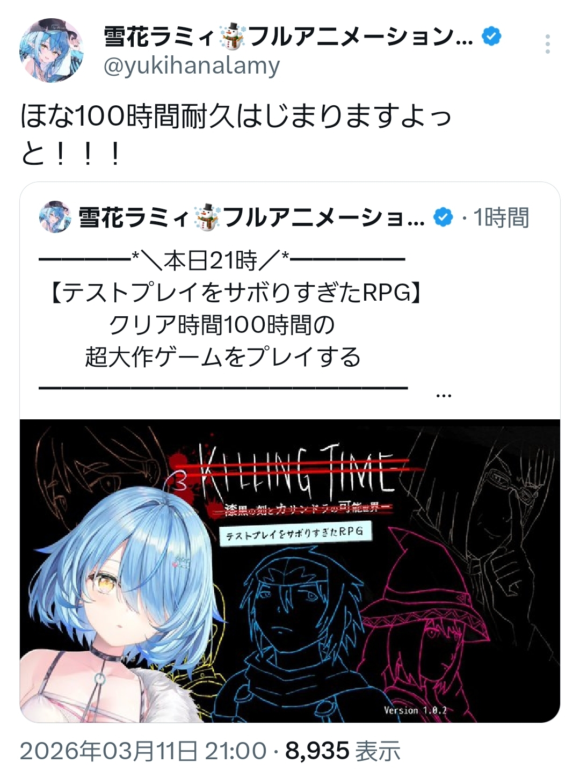This screenshot has height=778, width=580.
Task: Click the 2026年03月11日 21:00 timestamp
Action: click(143, 751)
